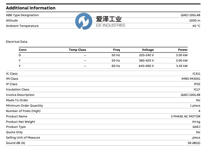Viewport: 210px width, 147px height.
Task: Click the IC Class value IC411
Action: pos(196,74)
